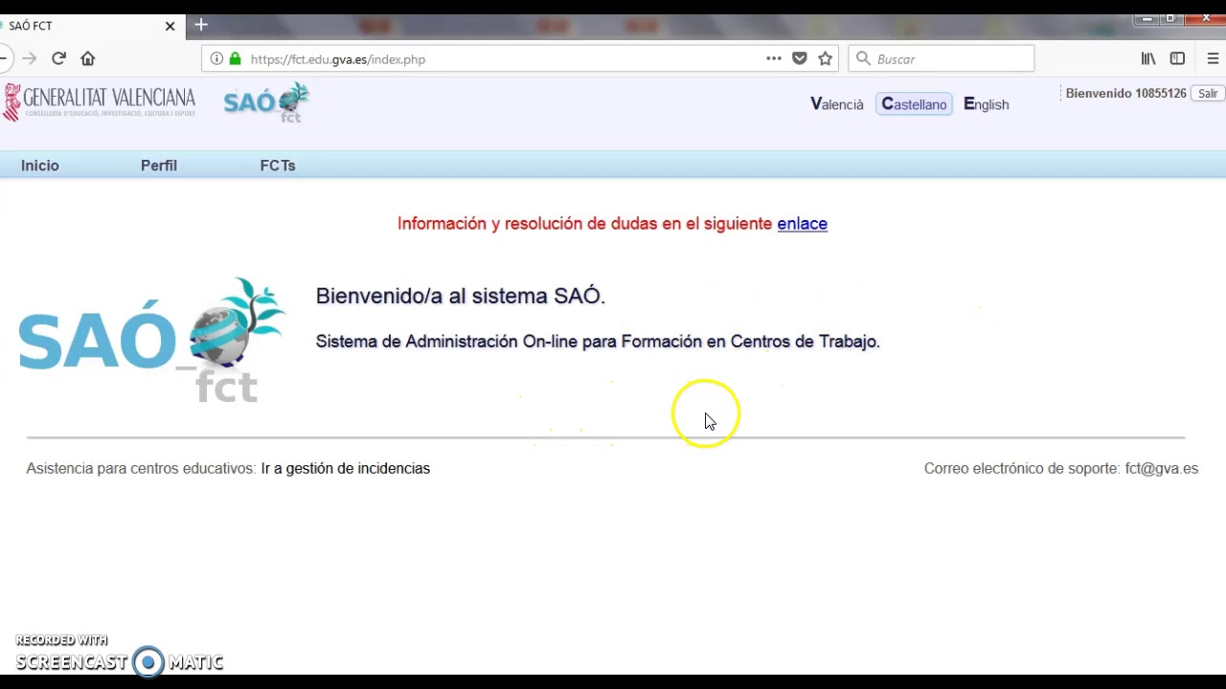This screenshot has width=1226, height=689.
Task: Open the Firefox hamburger menu
Action: click(x=1213, y=58)
